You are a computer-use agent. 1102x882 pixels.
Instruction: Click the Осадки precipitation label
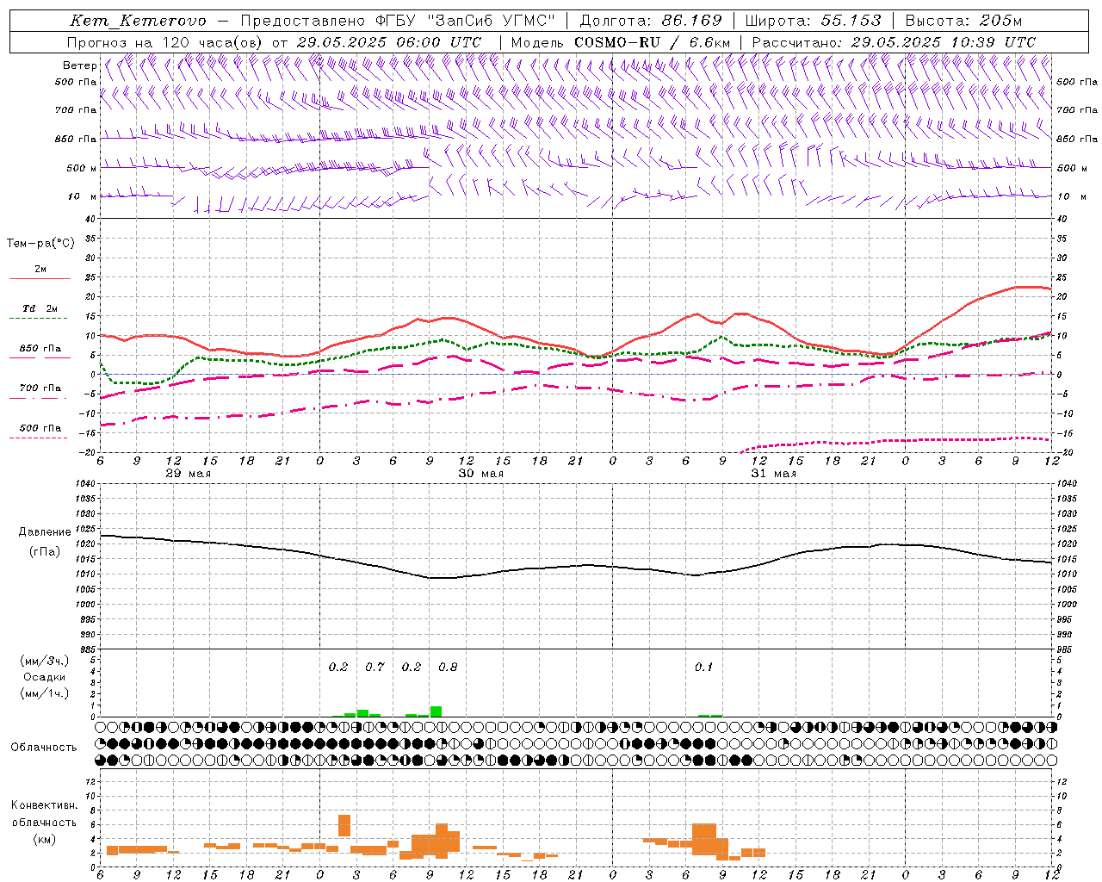pos(45,677)
